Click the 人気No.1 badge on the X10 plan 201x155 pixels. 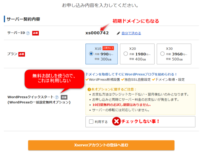pos(108,48)
